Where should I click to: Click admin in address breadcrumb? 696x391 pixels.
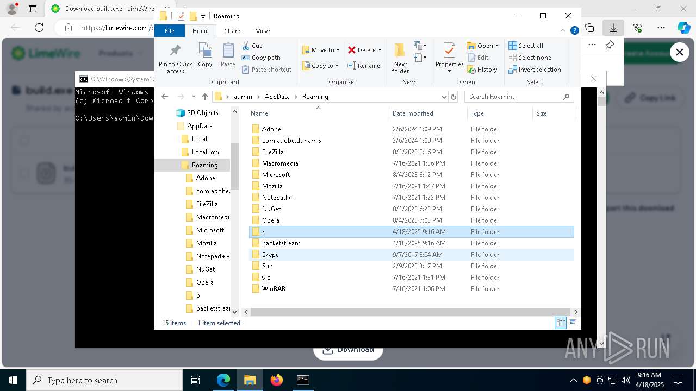point(243,97)
